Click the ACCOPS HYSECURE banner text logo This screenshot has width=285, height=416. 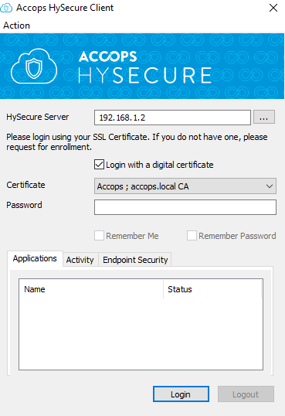pyautogui.click(x=144, y=67)
